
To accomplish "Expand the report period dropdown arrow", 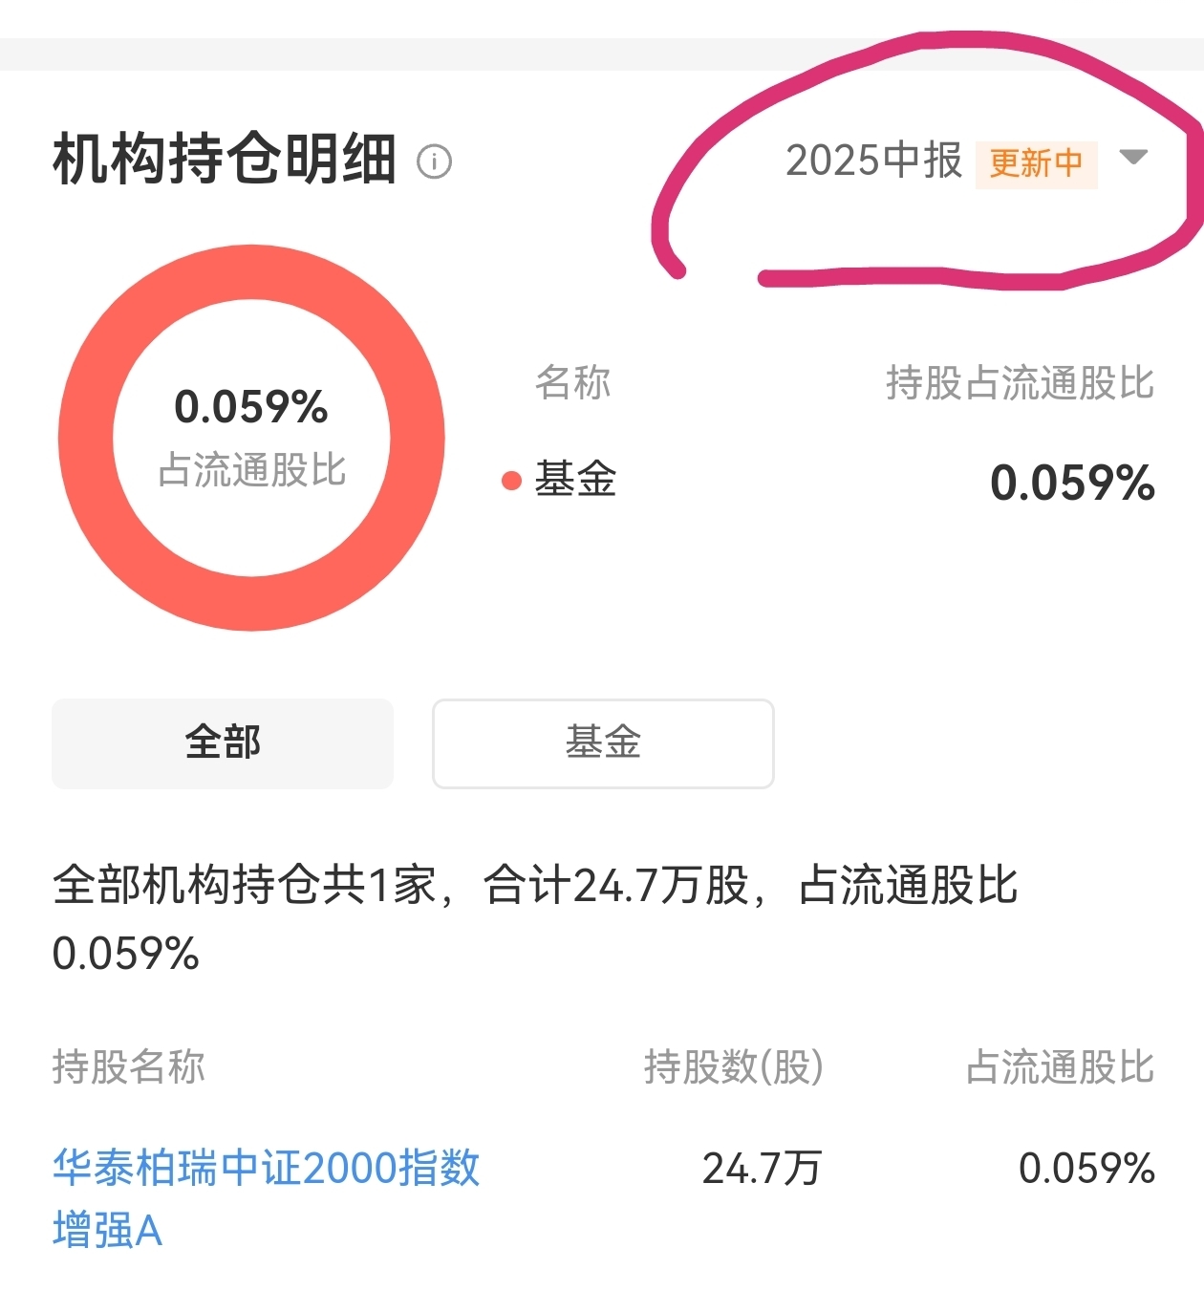I will point(1133,158).
